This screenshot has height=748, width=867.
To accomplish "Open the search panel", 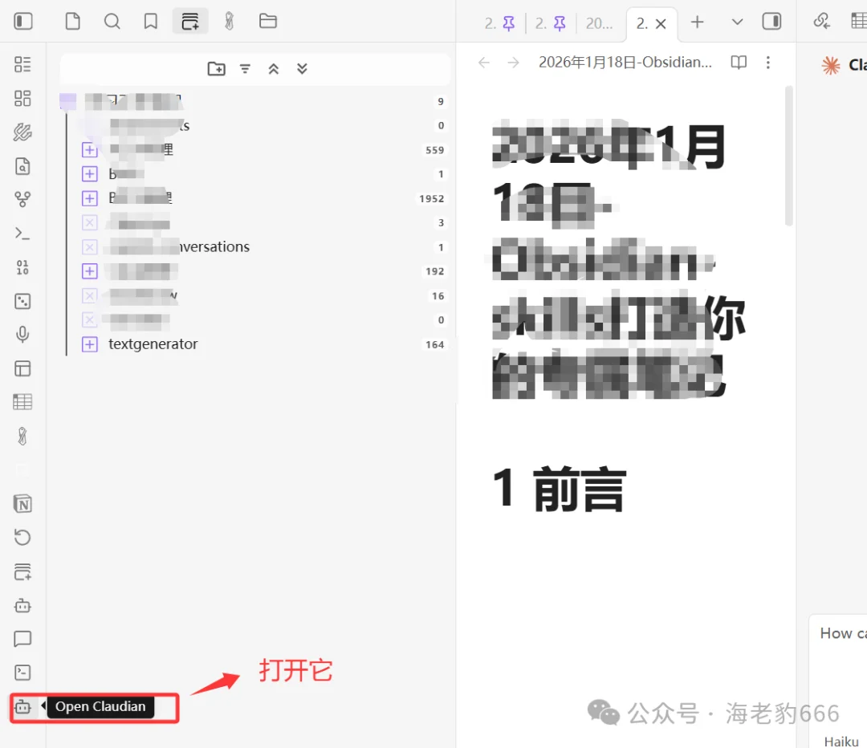I will 112,21.
